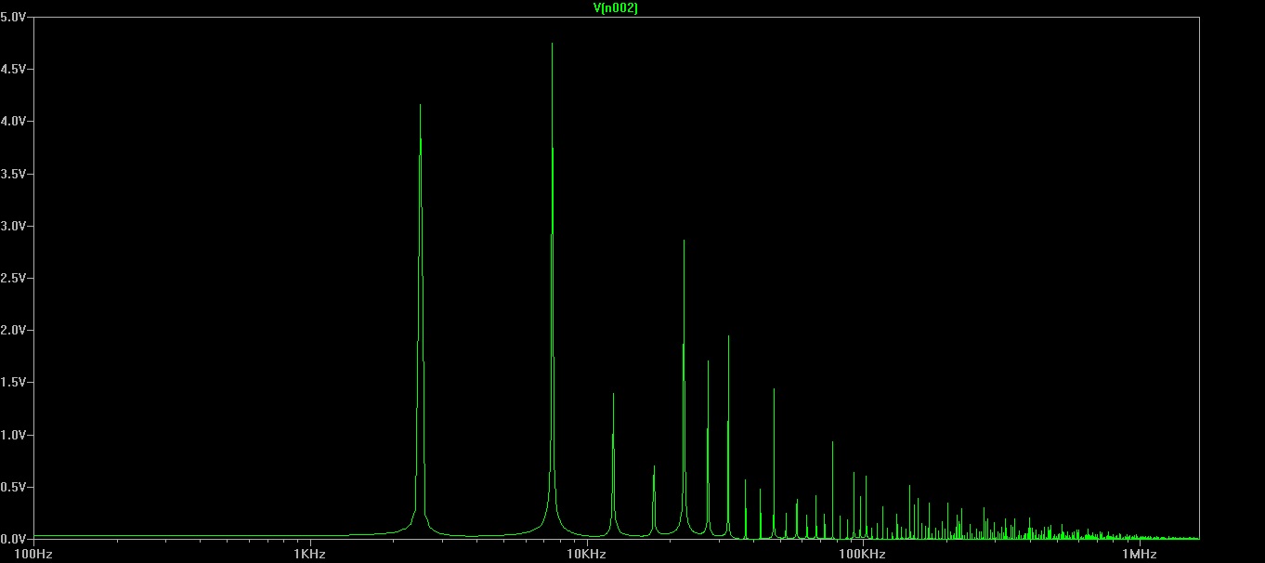Click the 0.5V vertical axis label

click(13, 487)
